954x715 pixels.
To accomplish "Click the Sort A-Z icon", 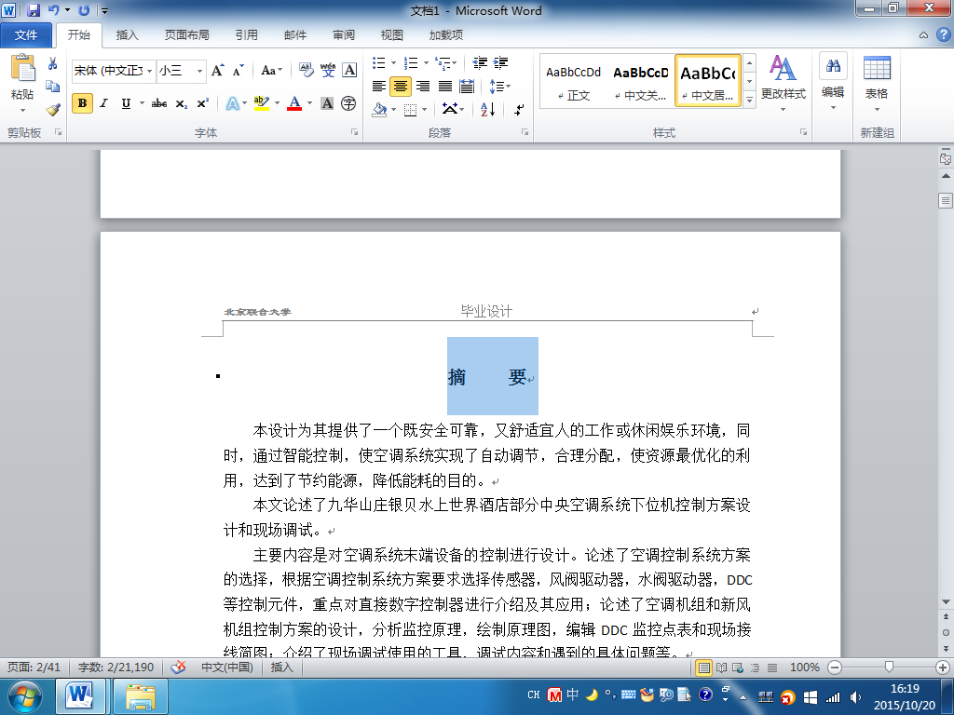I will tap(488, 110).
